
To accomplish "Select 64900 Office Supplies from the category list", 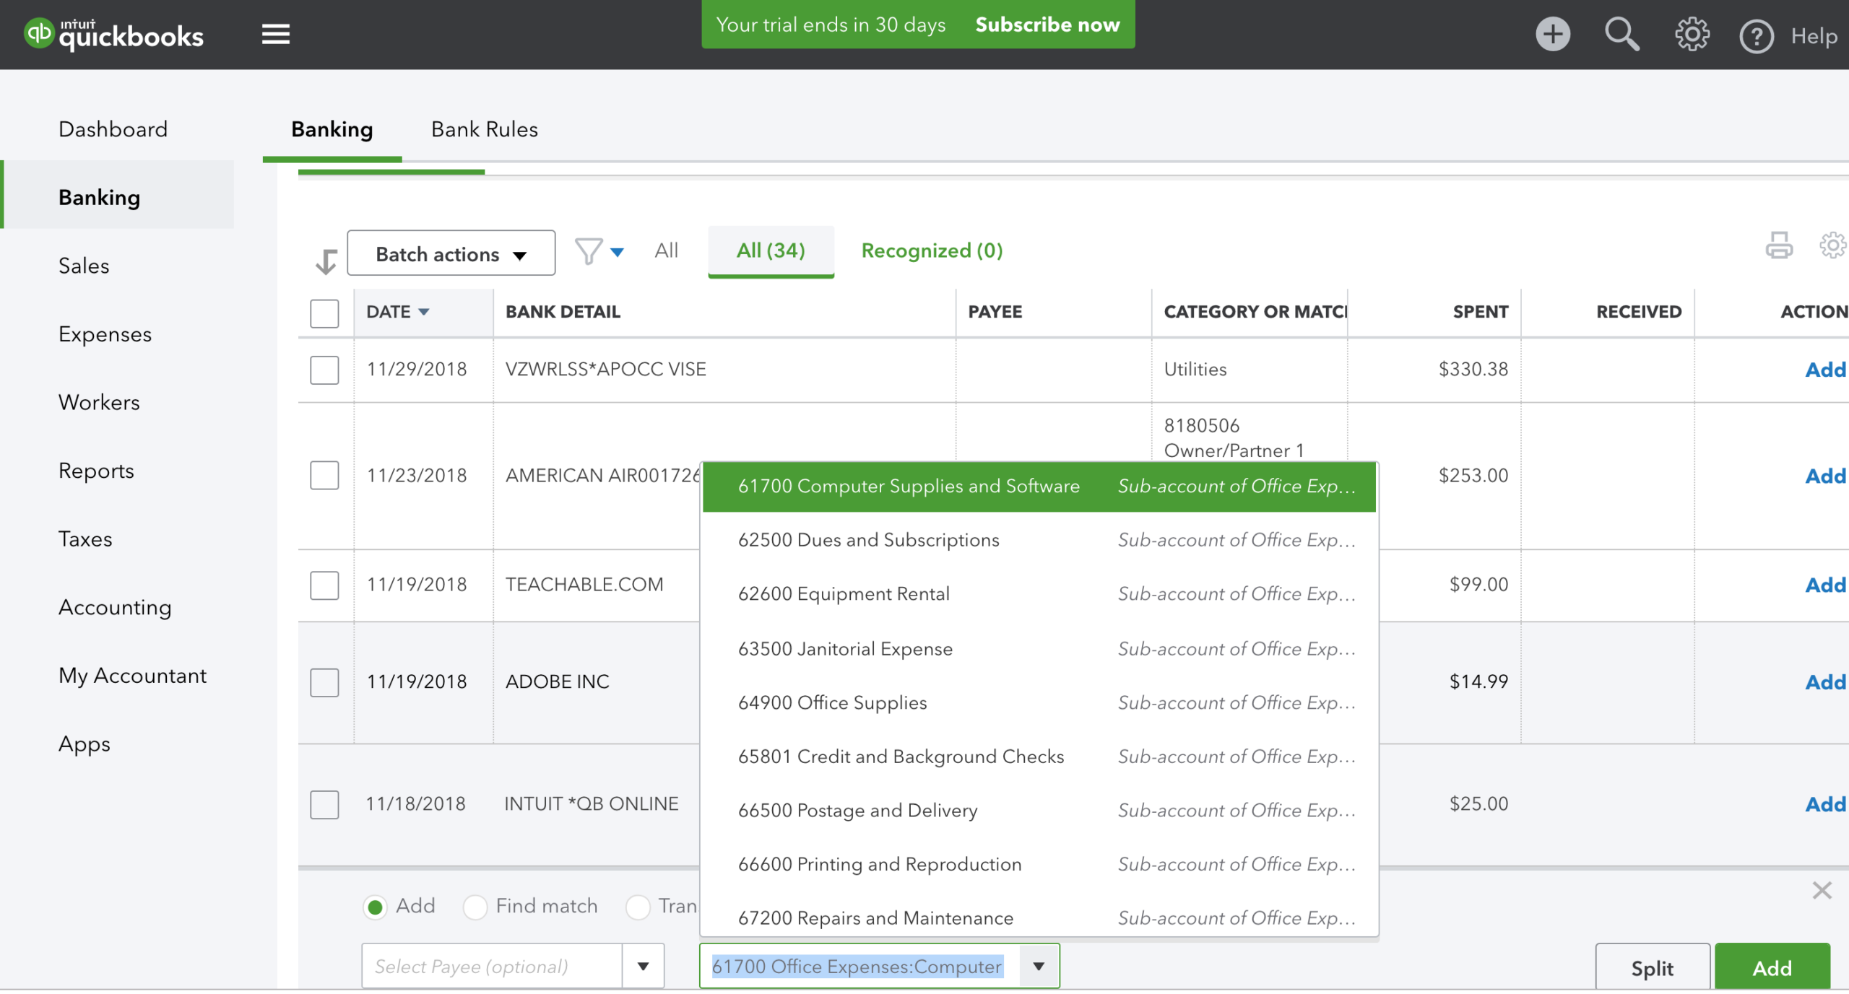I will click(x=833, y=702).
